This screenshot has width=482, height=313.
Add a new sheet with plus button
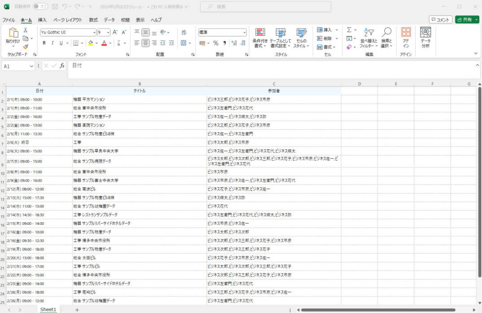[77, 310]
